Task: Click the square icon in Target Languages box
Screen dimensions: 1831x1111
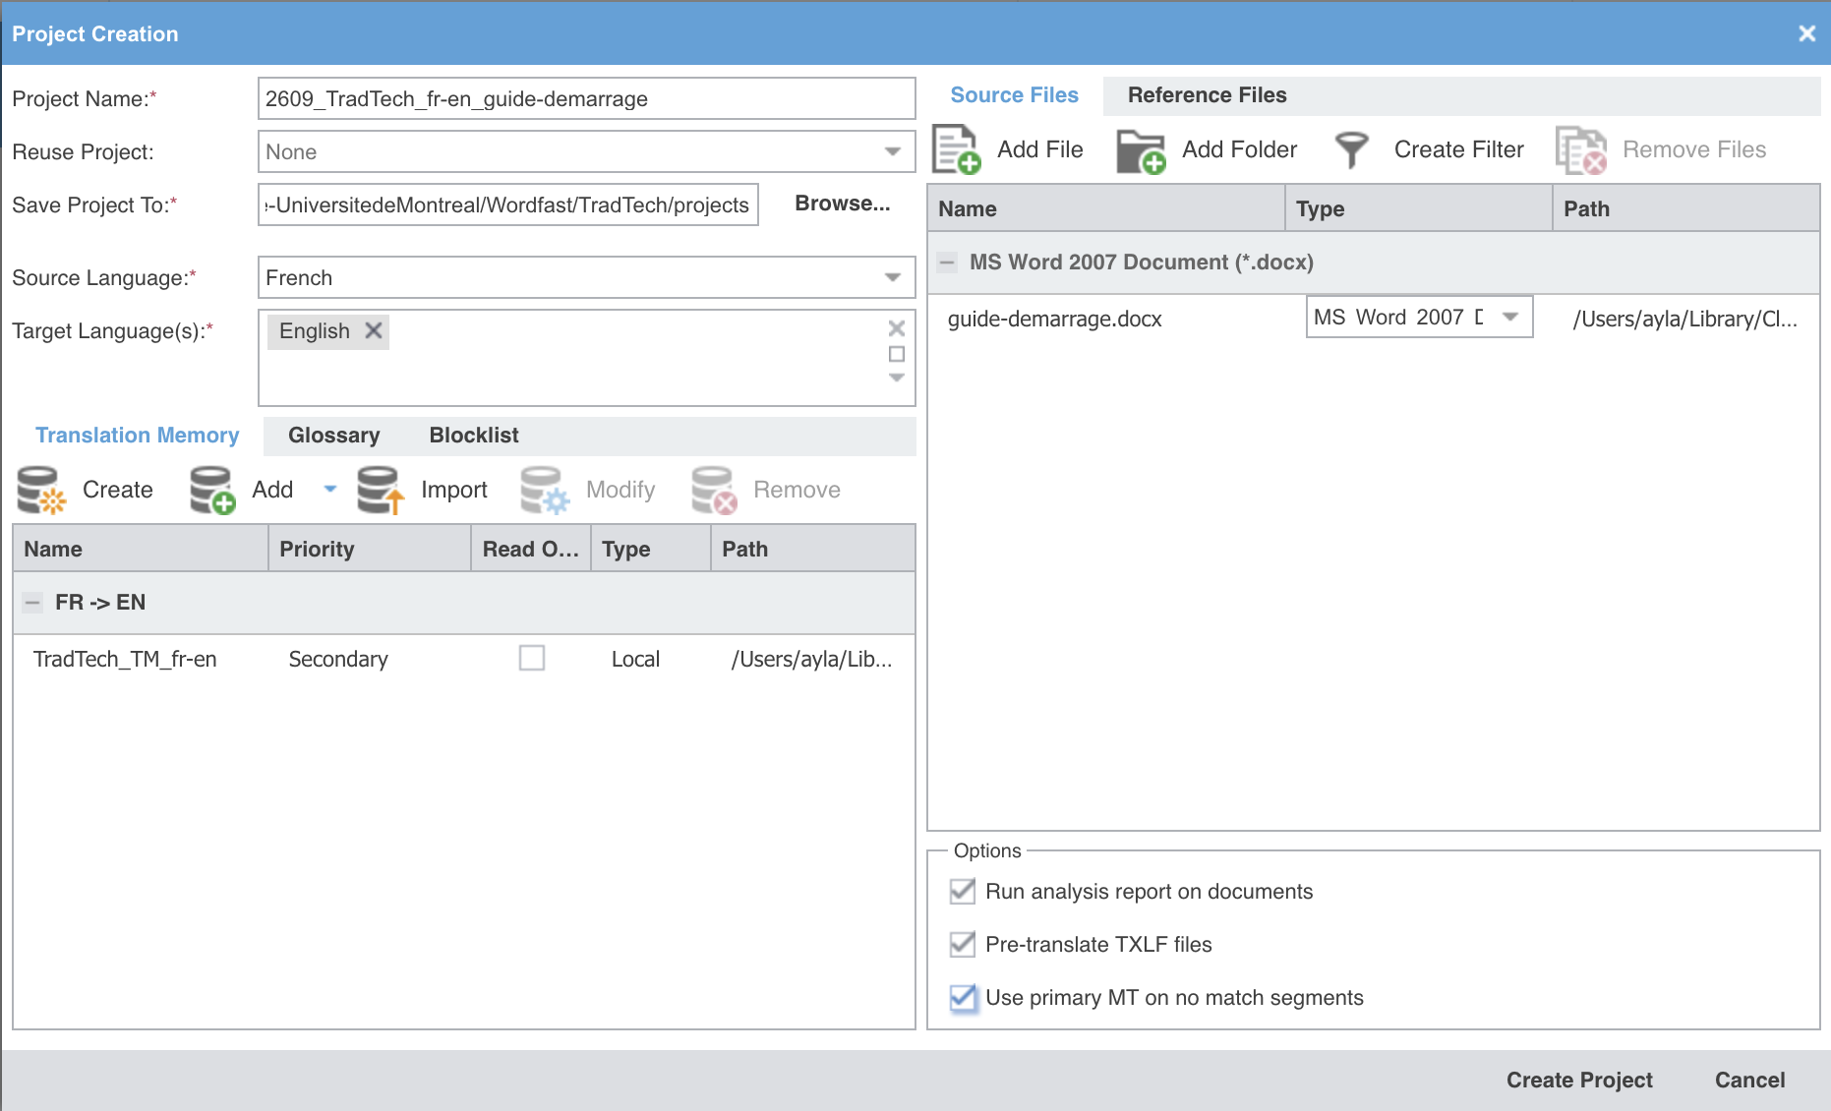Action: pos(897,354)
